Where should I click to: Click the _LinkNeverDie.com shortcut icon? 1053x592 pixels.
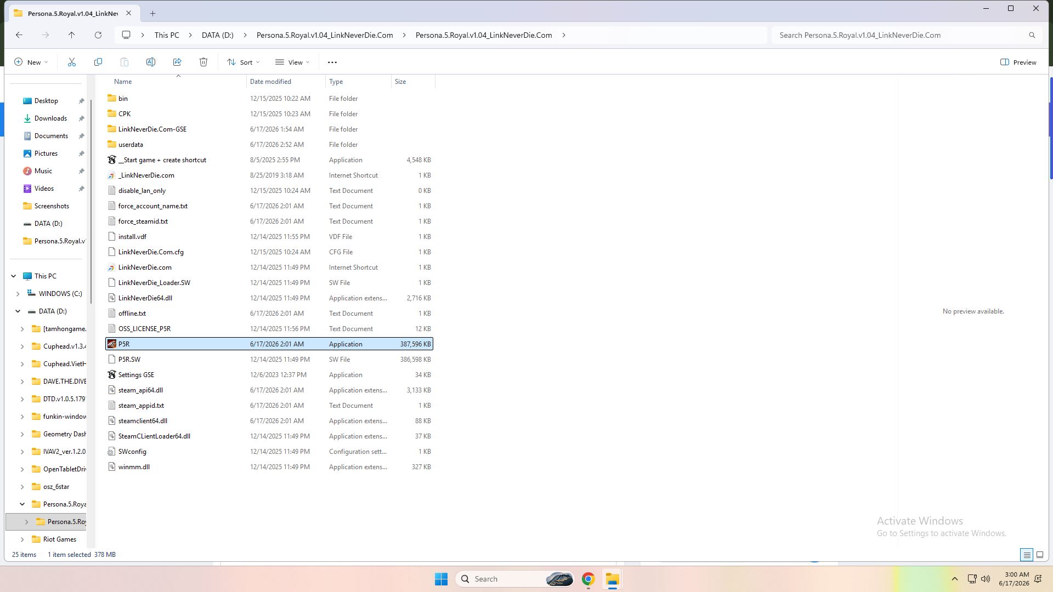coord(112,175)
